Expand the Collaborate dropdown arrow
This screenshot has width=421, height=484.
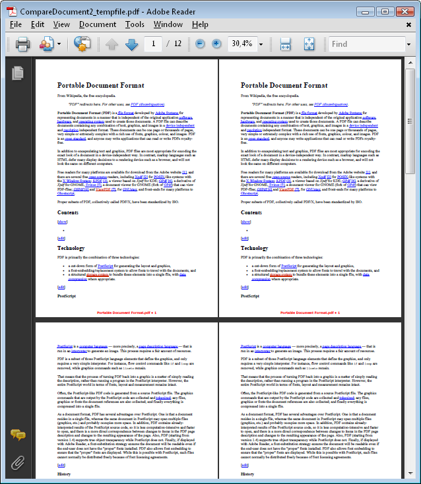(59, 44)
